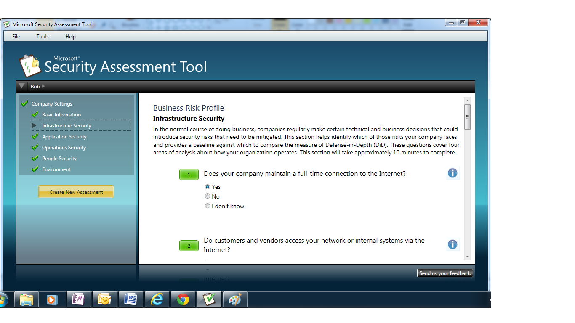The height and width of the screenshot is (323, 575).
Task: Expand the dropdown triangle left of Rob
Action: [x=22, y=86]
